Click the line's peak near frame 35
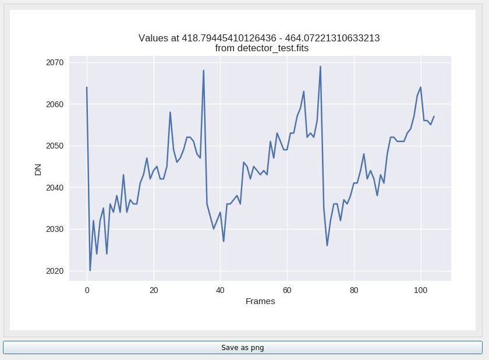 point(204,70)
